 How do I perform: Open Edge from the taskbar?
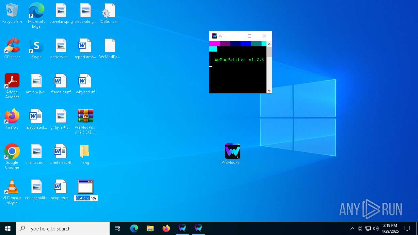click(x=134, y=228)
